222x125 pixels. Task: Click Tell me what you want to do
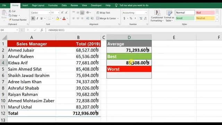[134, 6]
